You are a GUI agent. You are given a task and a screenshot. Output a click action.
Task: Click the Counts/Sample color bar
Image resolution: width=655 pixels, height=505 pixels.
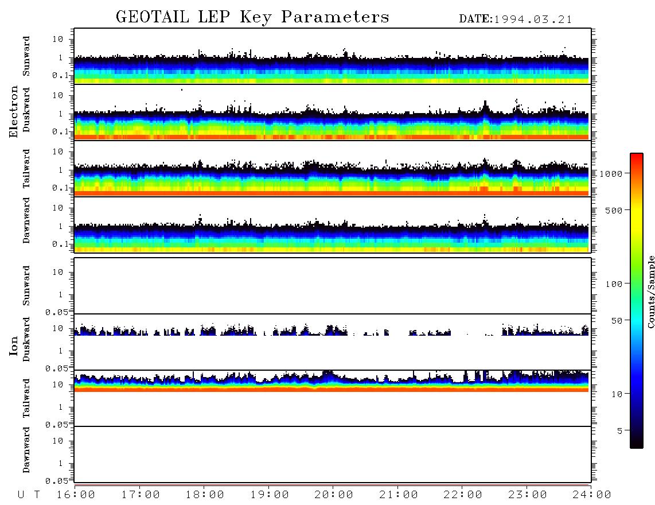pos(637,301)
